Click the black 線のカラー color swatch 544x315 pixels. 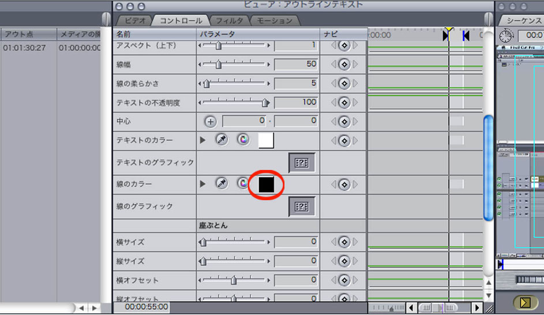click(266, 184)
